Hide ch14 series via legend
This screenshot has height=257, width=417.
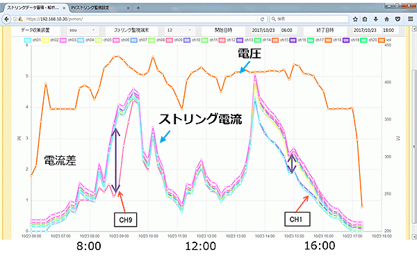263,40
